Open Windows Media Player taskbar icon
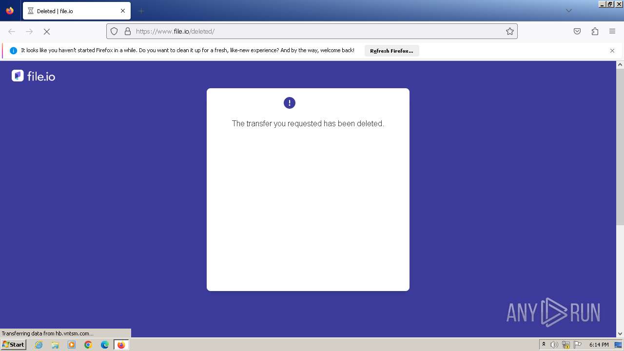The image size is (624, 351). pyautogui.click(x=72, y=345)
